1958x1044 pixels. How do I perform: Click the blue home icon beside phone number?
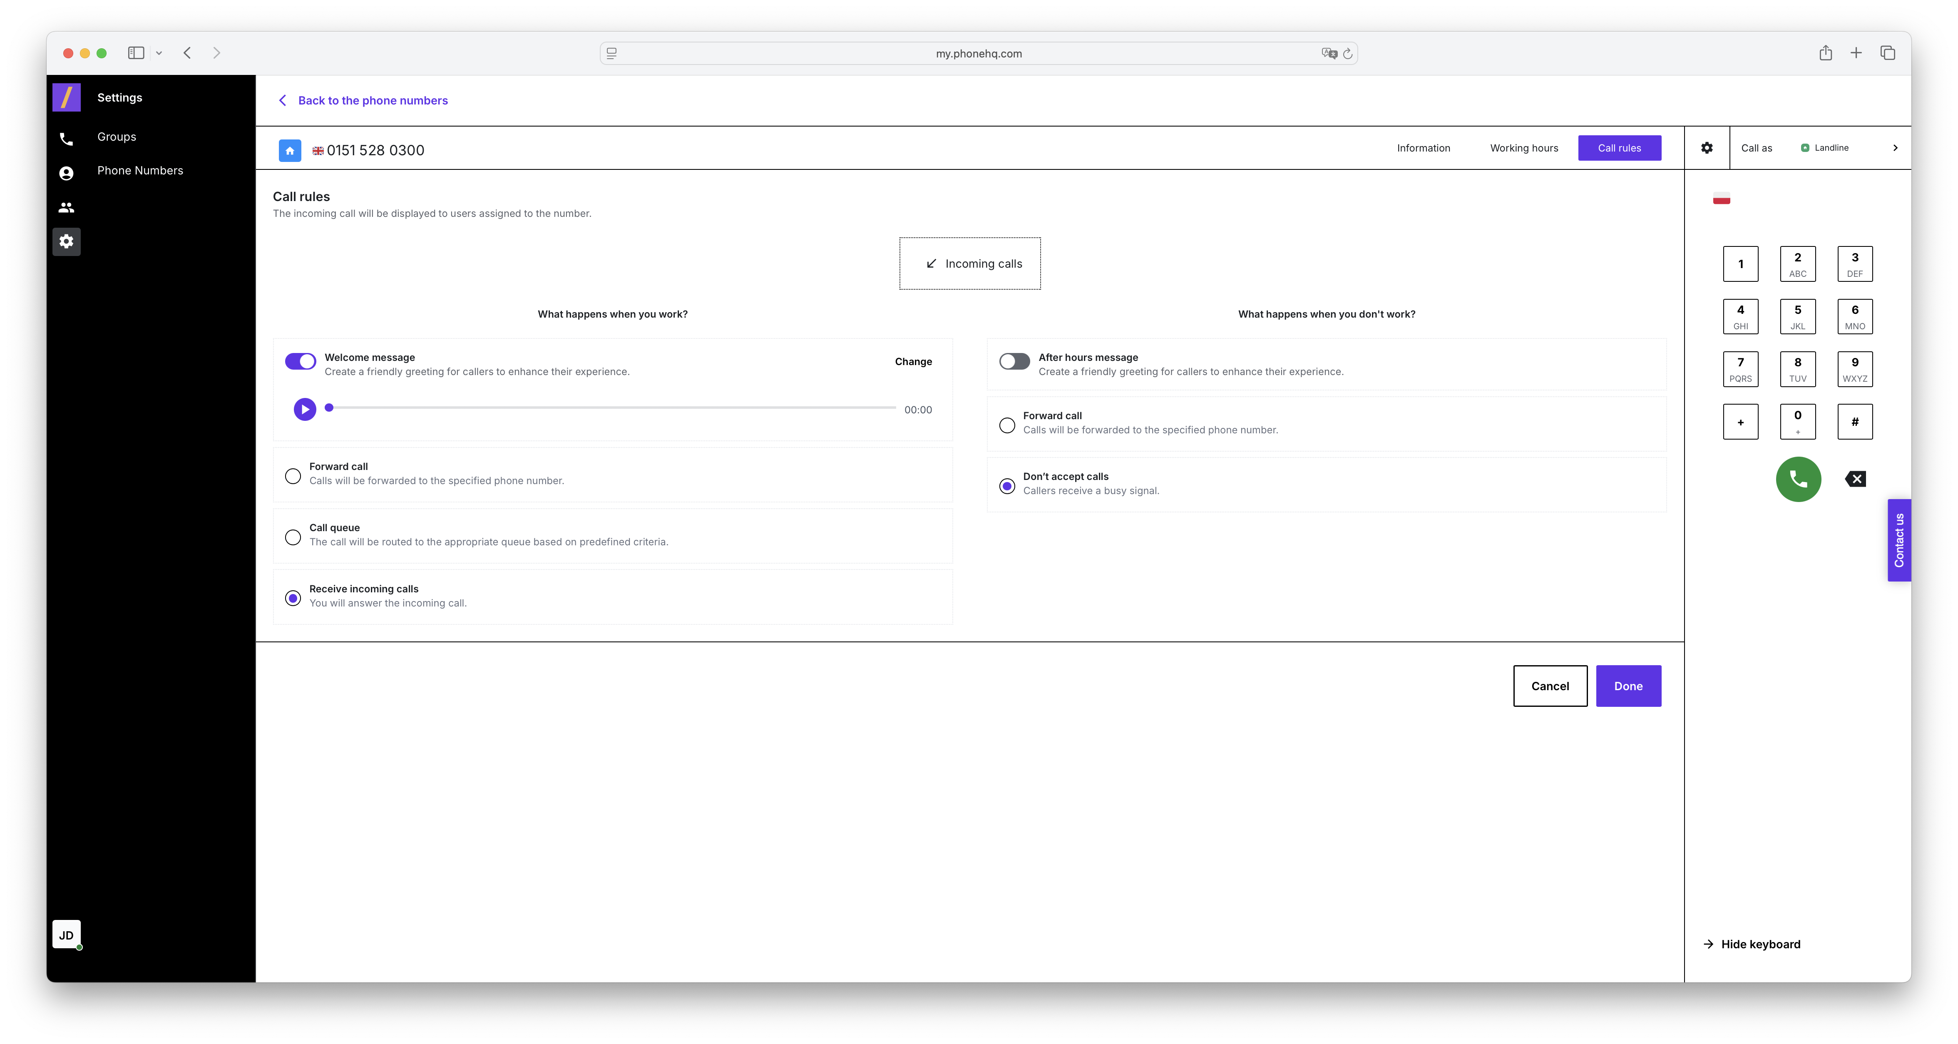[290, 151]
